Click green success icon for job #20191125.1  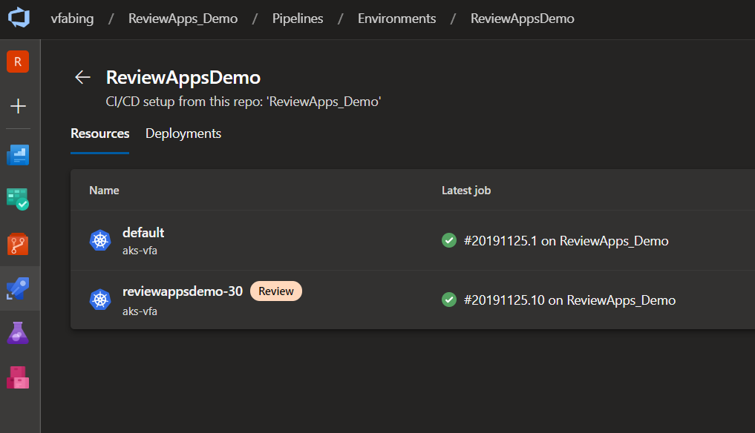point(448,240)
